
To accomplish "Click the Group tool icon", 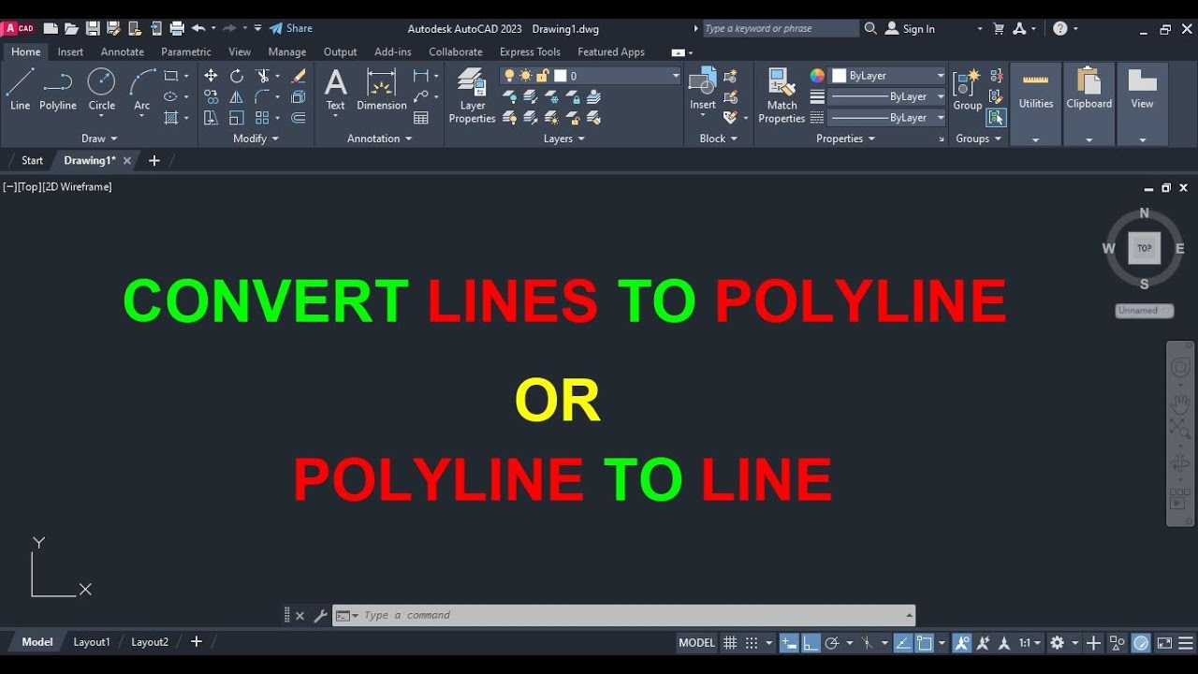I will pyautogui.click(x=968, y=89).
